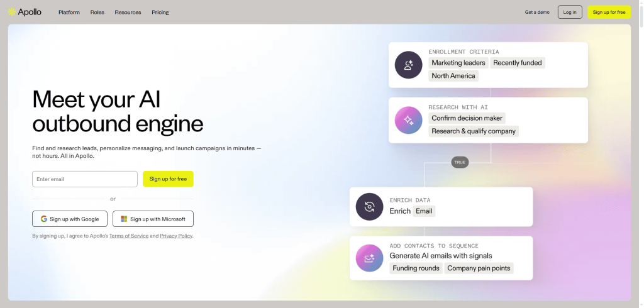
Task: Select the Recently funded tag
Action: [x=518, y=63]
